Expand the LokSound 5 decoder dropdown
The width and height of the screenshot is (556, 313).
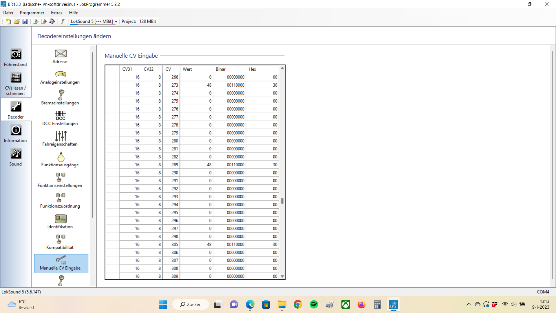coord(116,22)
